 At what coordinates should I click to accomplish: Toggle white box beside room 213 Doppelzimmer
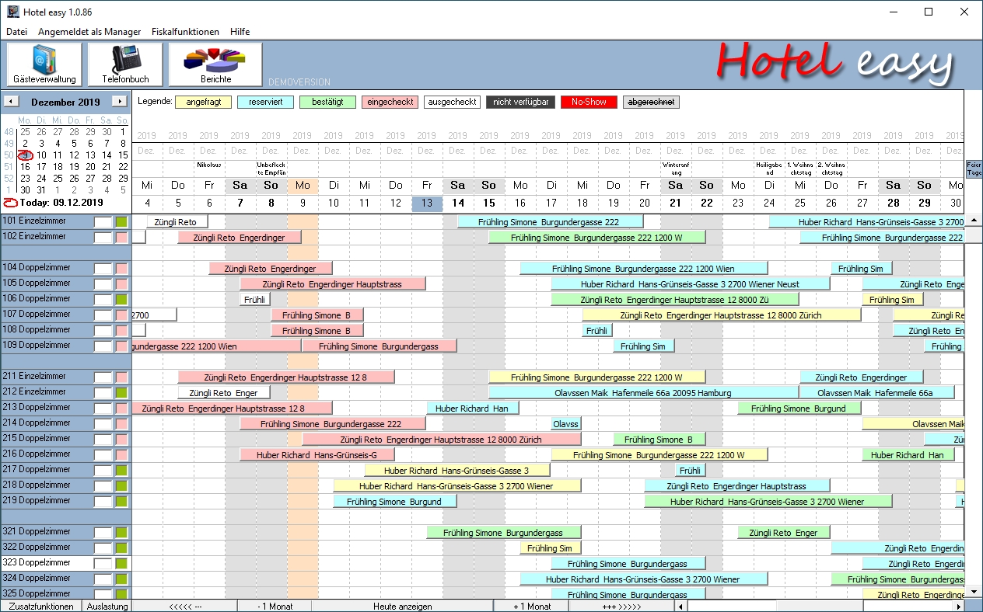[x=103, y=408]
